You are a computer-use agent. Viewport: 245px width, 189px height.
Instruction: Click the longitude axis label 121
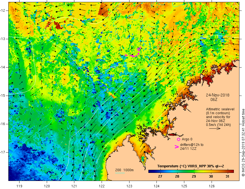74,186
